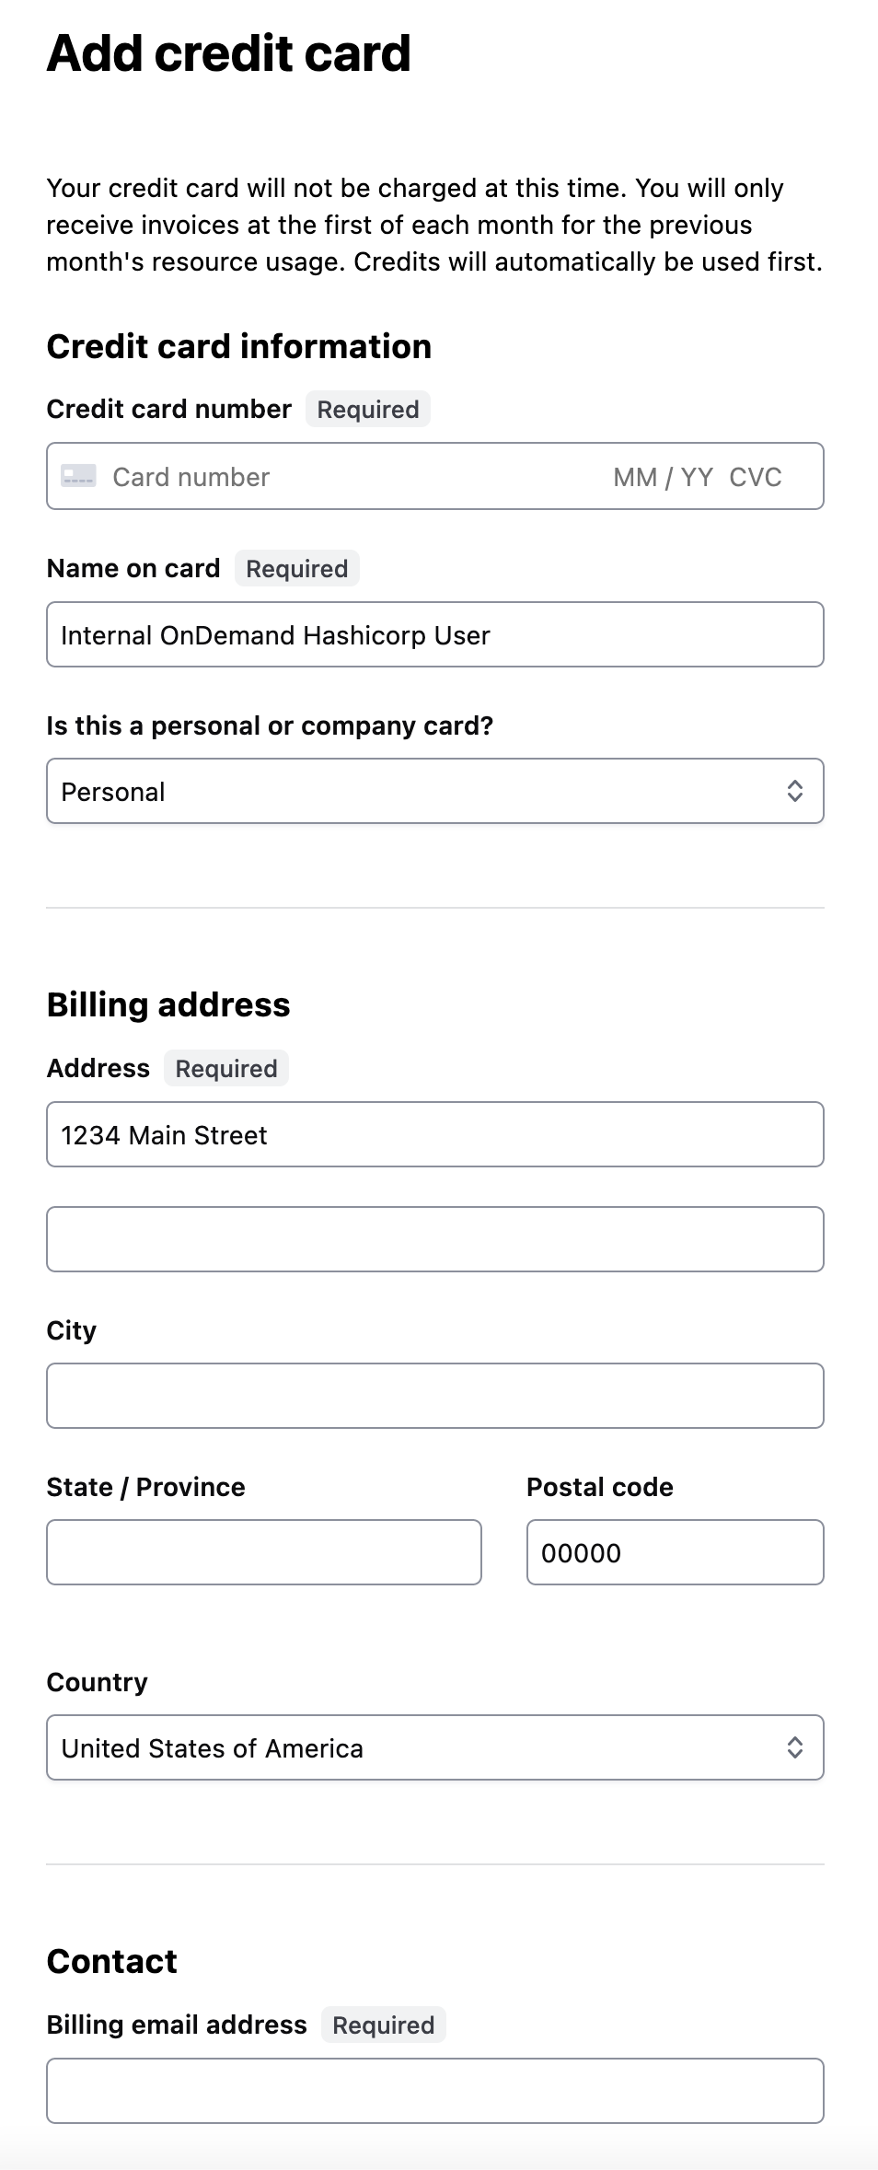Focus the empty second address line field

click(434, 1239)
